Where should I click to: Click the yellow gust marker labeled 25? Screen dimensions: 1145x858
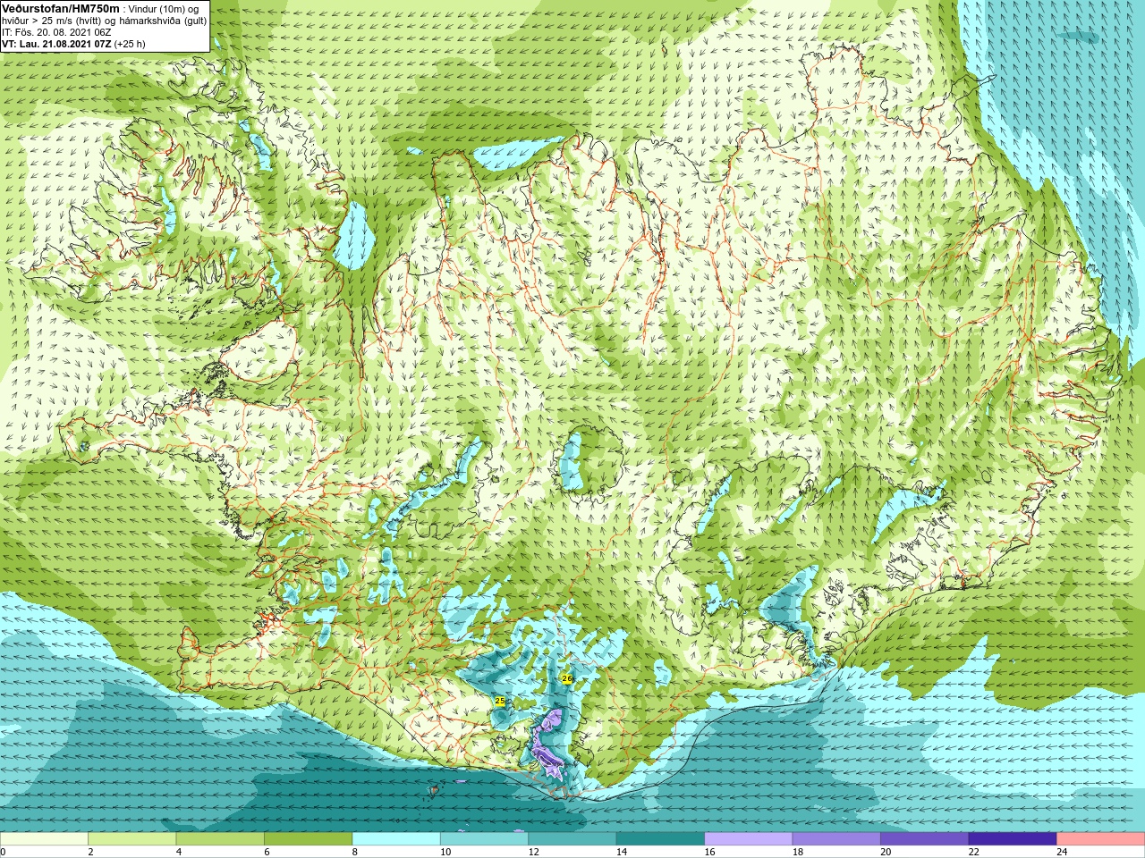[x=500, y=702]
